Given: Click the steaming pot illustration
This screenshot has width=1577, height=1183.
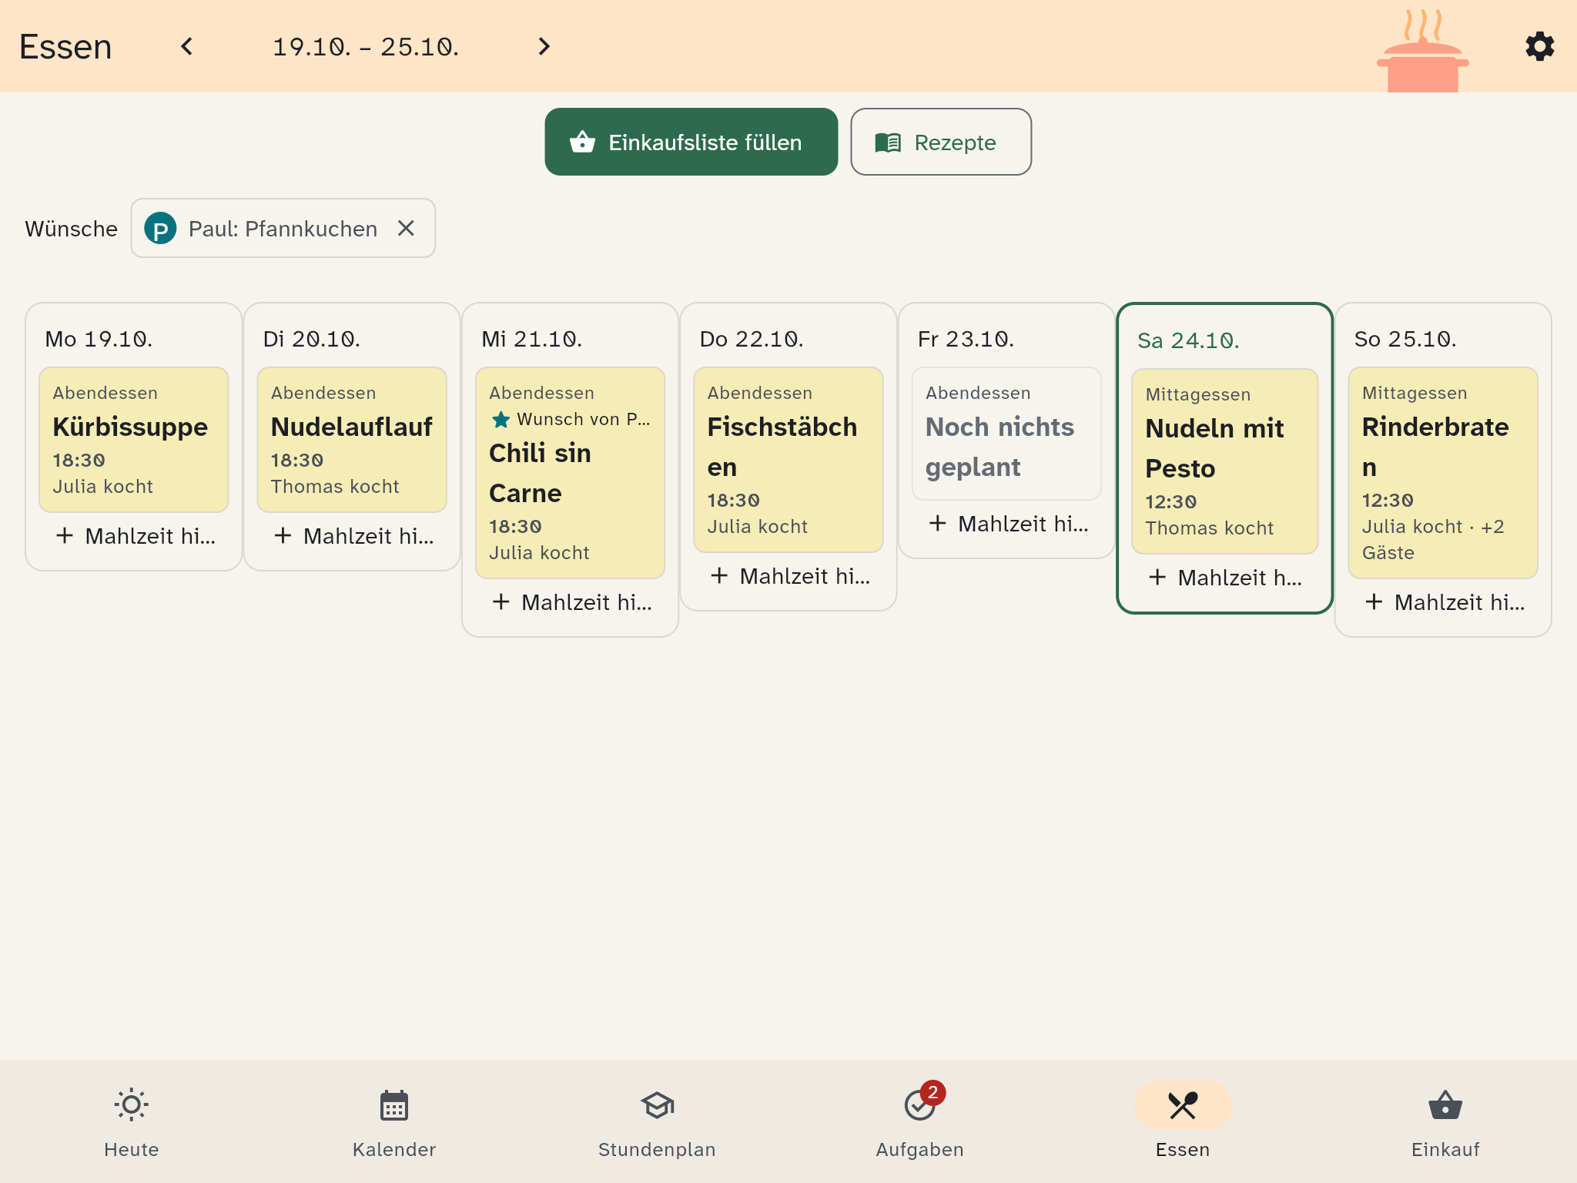Looking at the screenshot, I should (x=1422, y=51).
